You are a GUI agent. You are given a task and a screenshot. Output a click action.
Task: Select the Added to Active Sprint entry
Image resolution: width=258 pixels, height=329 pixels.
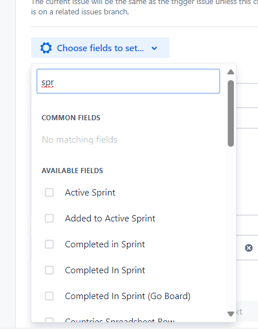pyautogui.click(x=110, y=218)
